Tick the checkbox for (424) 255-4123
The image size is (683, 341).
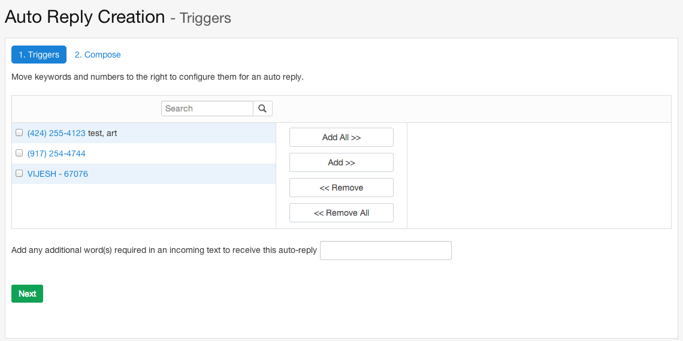19,133
